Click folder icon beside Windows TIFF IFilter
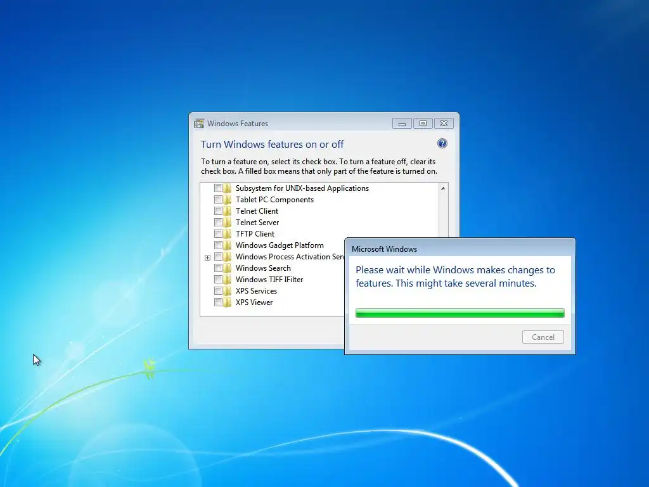 [x=228, y=280]
